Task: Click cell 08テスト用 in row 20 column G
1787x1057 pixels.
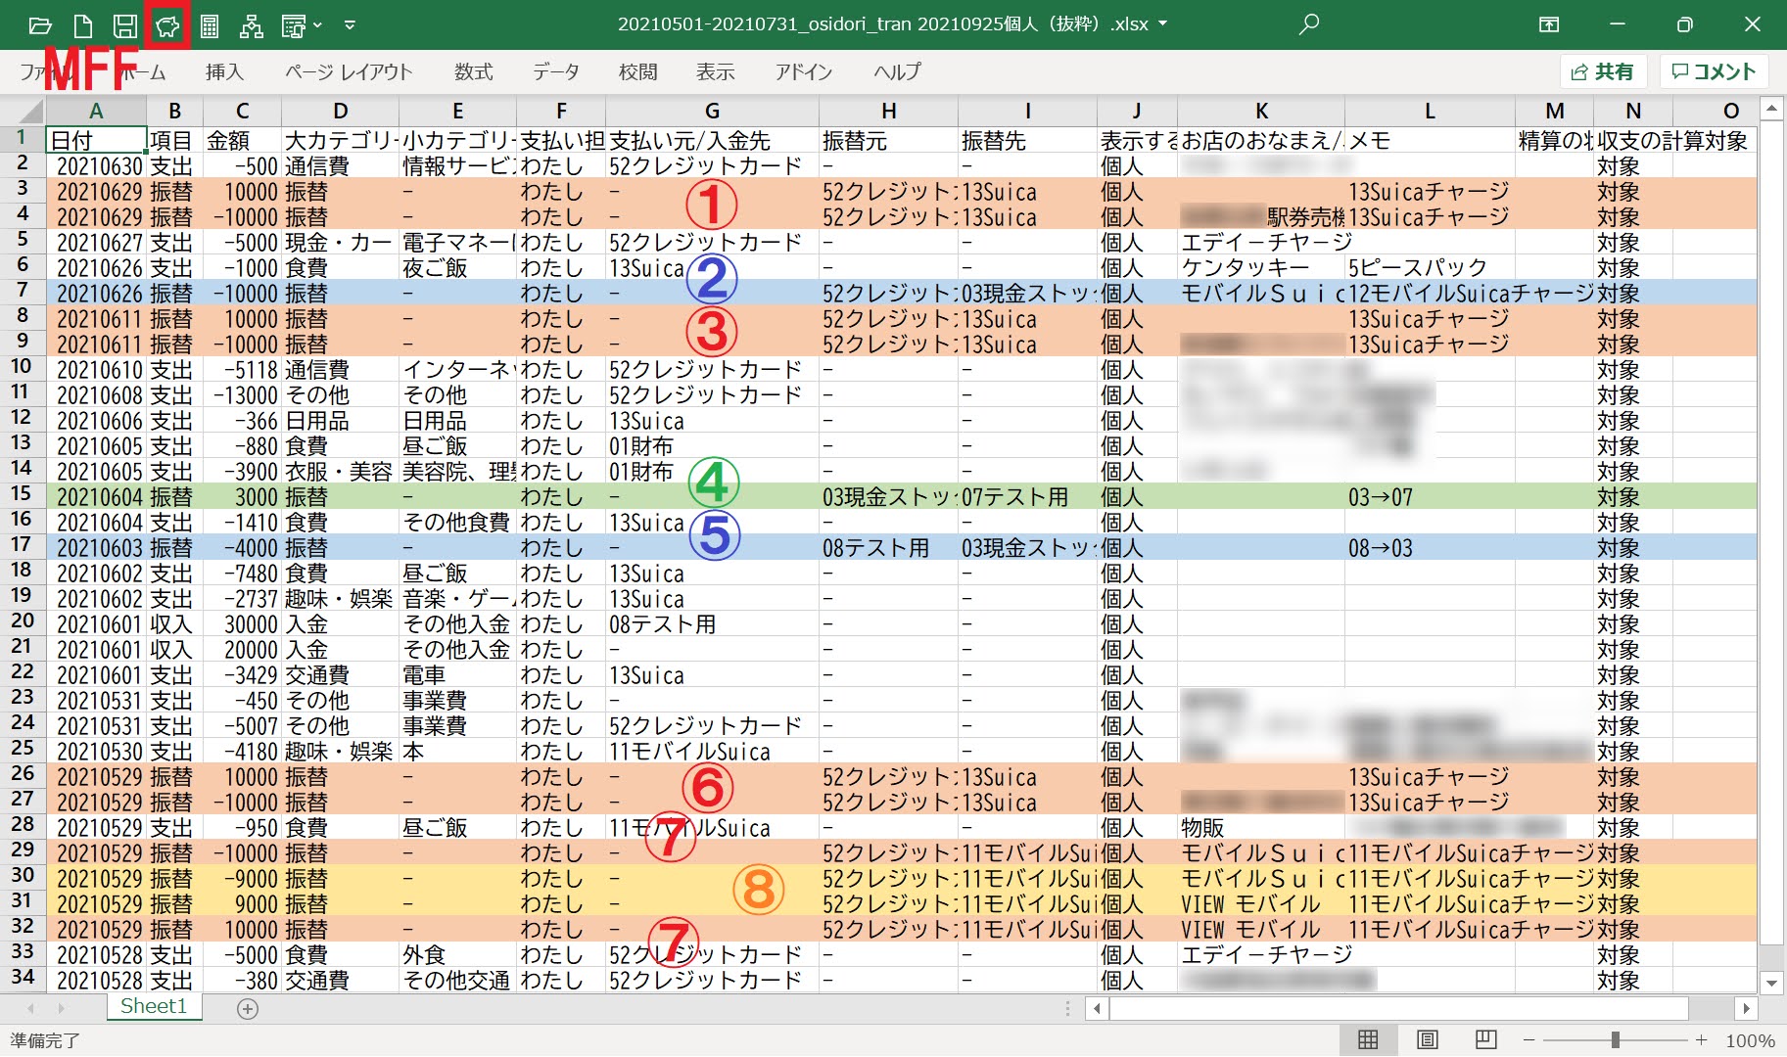Action: click(712, 624)
